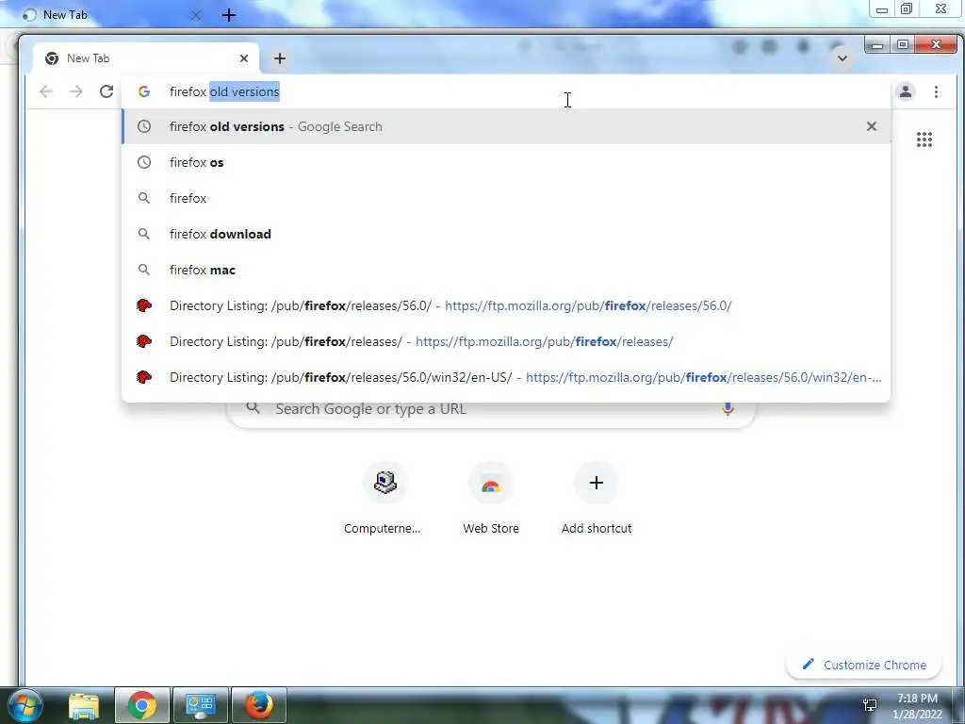Open the releases/56.0/ directory listing suggestion

point(506,305)
